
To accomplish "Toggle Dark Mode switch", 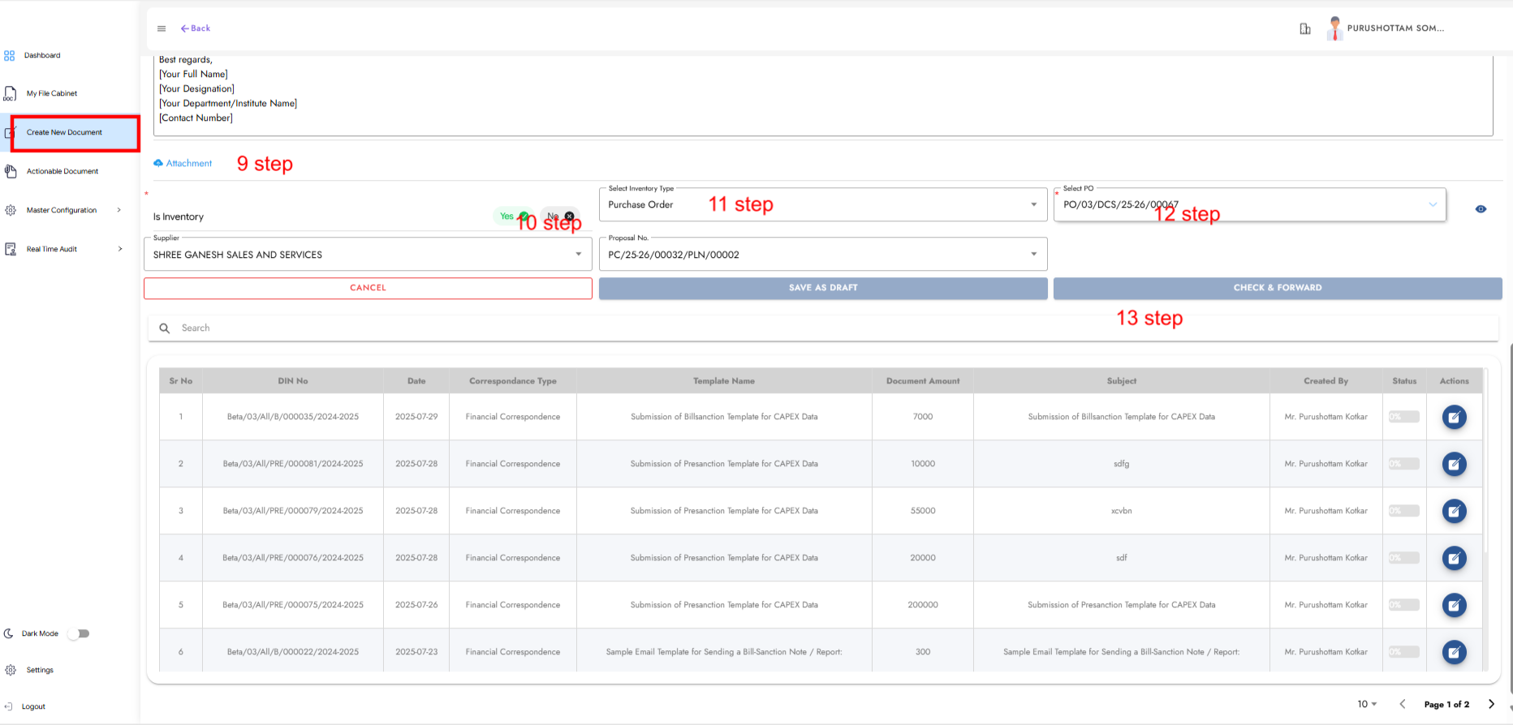I will click(79, 633).
